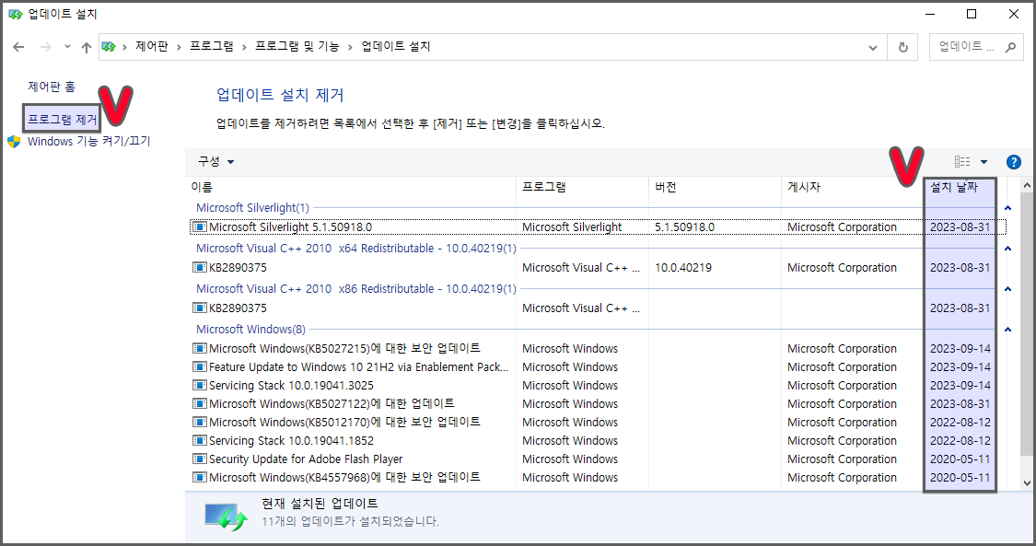Select KB5012170 security update row
This screenshot has height=546, width=1036.
click(598, 422)
